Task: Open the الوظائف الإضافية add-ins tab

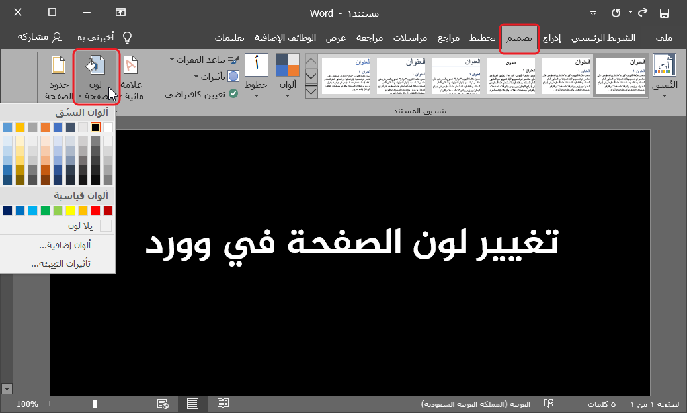Action: coord(285,38)
